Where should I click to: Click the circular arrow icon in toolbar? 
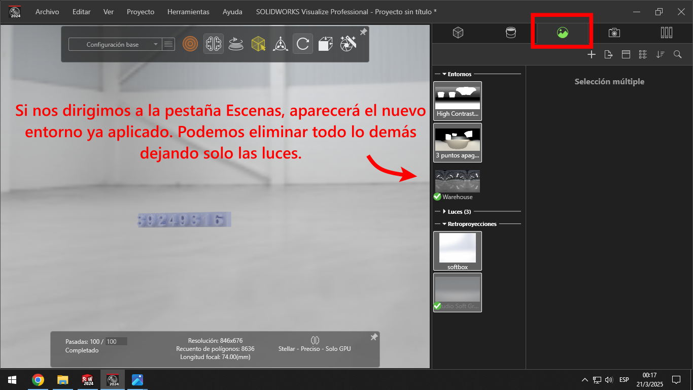click(302, 44)
